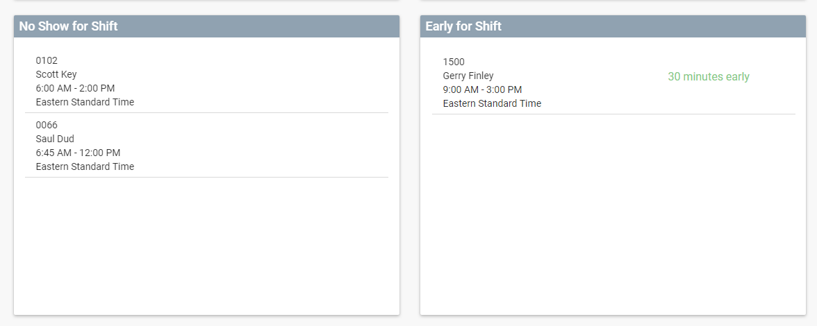Click the Early for Shift header
Image resolution: width=817 pixels, height=326 pixels.
463,26
